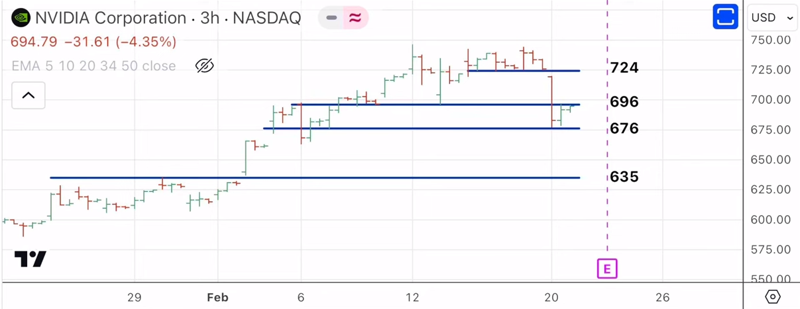Click the Feb date on time axis
800x309 pixels.
[217, 298]
